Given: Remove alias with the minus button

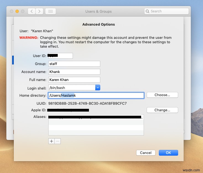Looking at the screenshot, I should click(58, 141).
